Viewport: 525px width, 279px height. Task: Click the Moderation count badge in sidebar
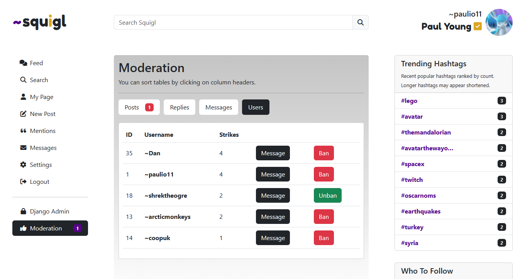tap(78, 228)
